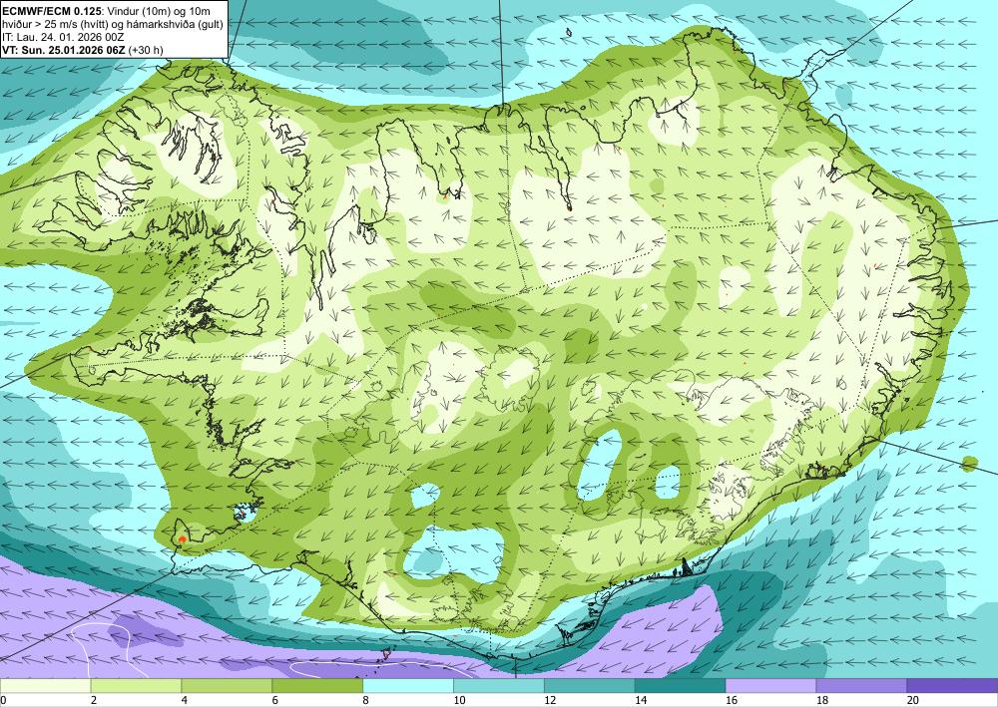This screenshot has height=707, width=998.
Task: Click the legend scale label '8'
Action: click(365, 700)
